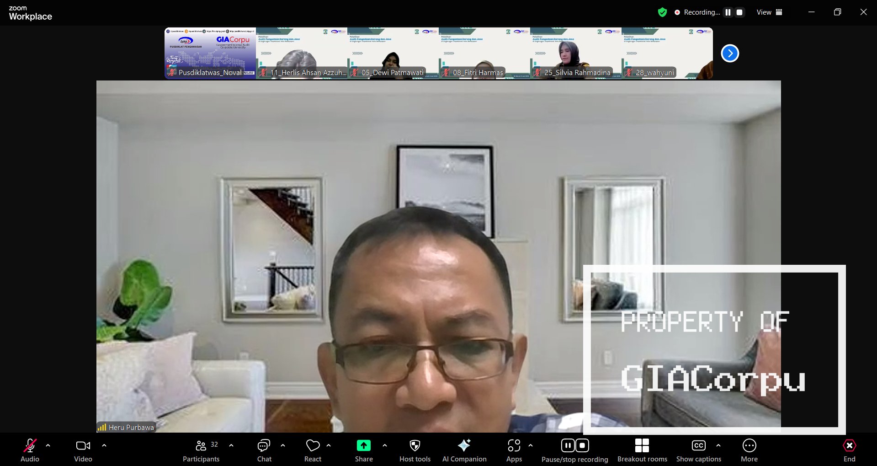Expand video options arrow next to Video
The image size is (877, 466).
coord(104,445)
